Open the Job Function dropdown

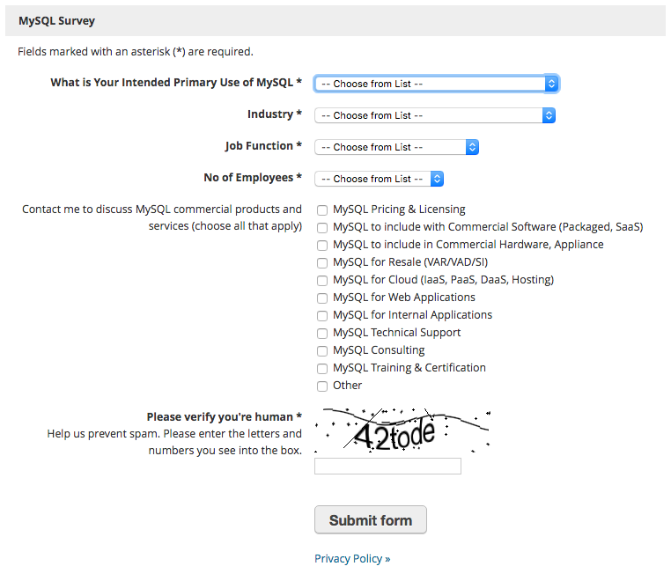[396, 147]
